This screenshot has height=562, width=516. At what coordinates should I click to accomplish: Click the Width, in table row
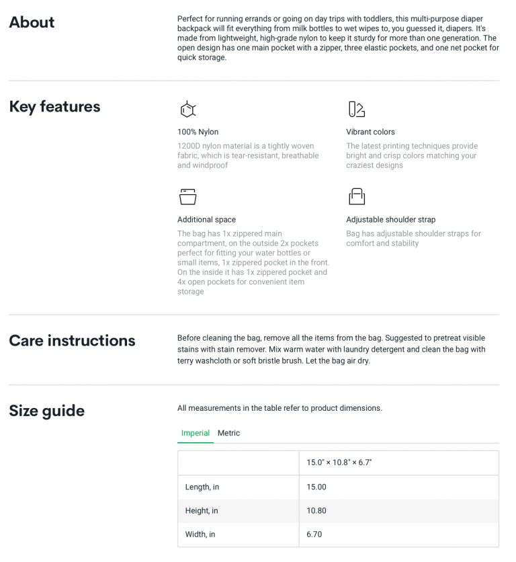[338, 534]
